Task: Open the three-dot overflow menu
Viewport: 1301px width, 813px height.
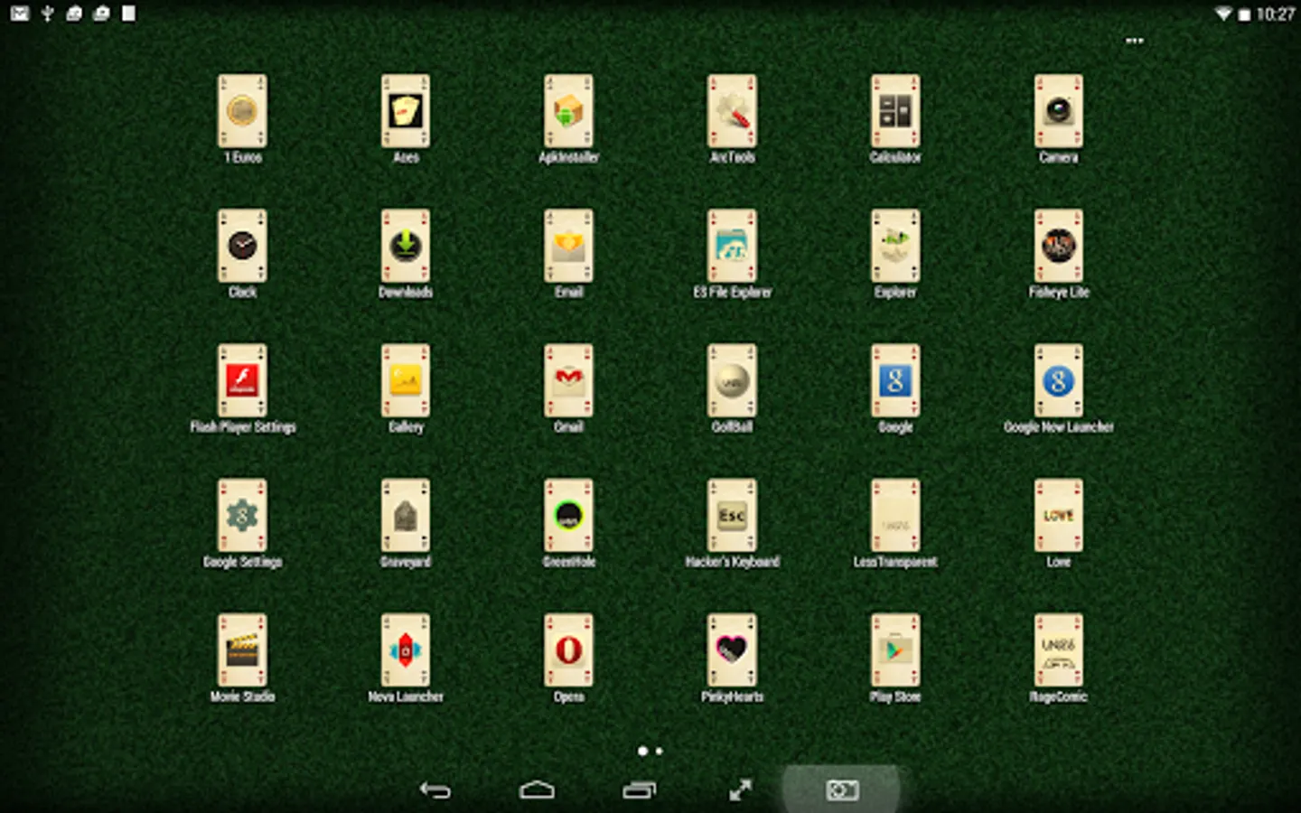Action: click(1135, 41)
